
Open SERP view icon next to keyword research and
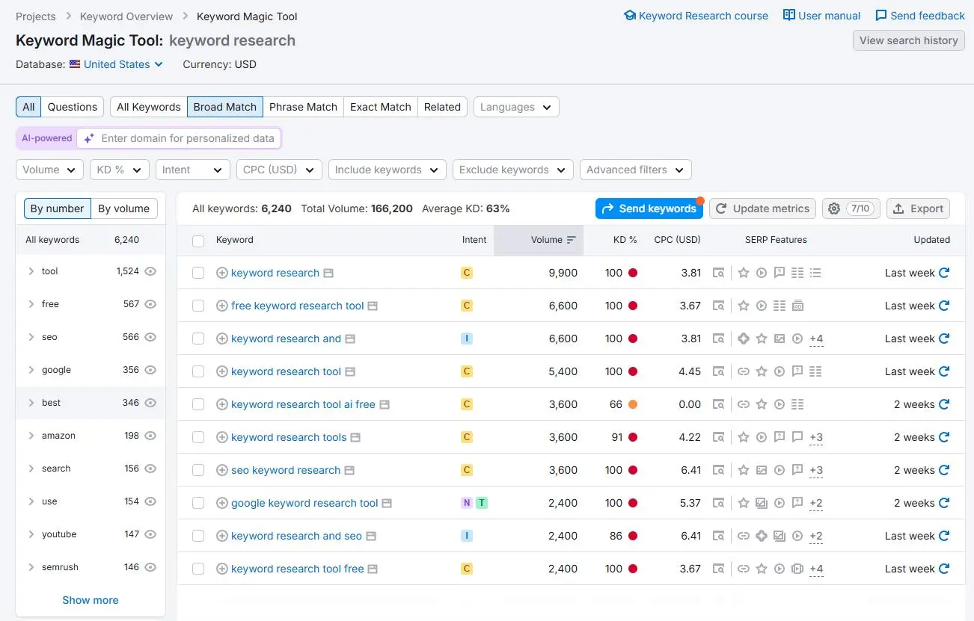(350, 339)
